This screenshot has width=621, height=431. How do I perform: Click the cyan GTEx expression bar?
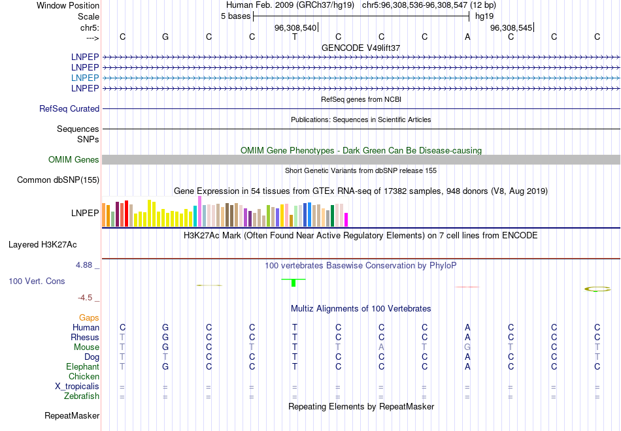[x=195, y=216]
